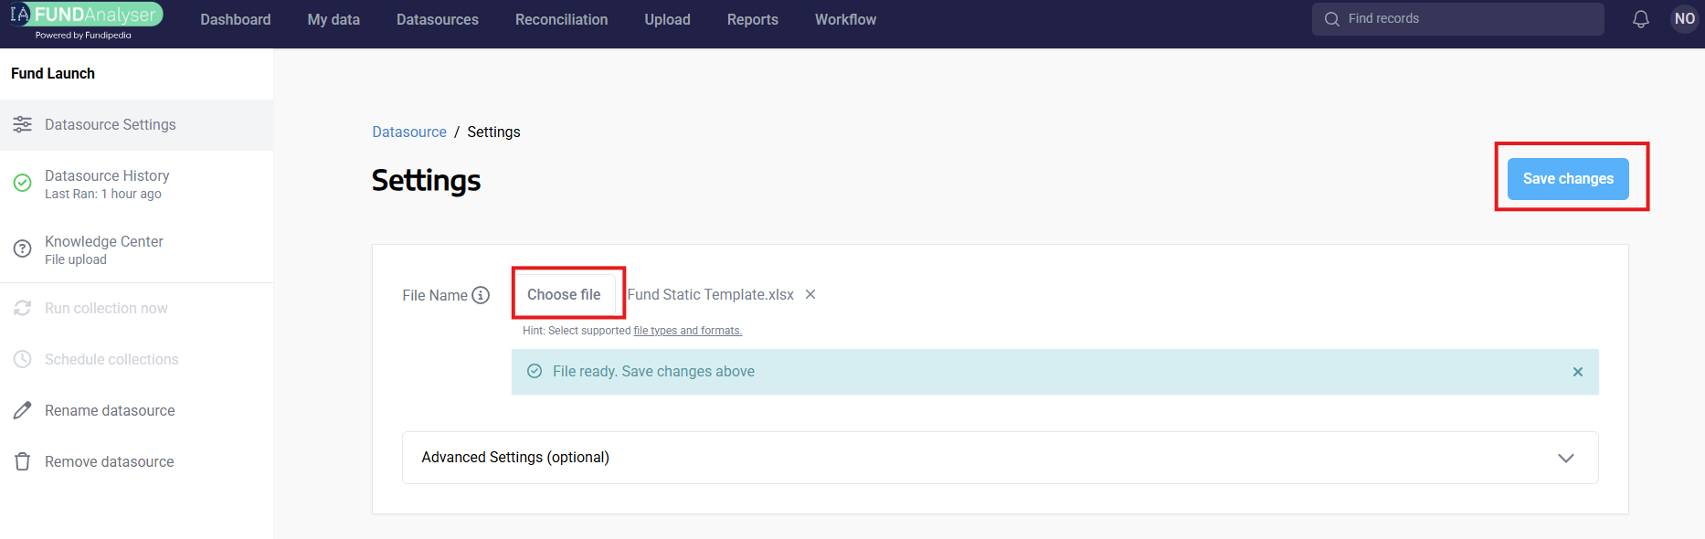This screenshot has height=539, width=1705.
Task: Remove the selected Fund Static Template.xlsx file
Action: click(810, 294)
